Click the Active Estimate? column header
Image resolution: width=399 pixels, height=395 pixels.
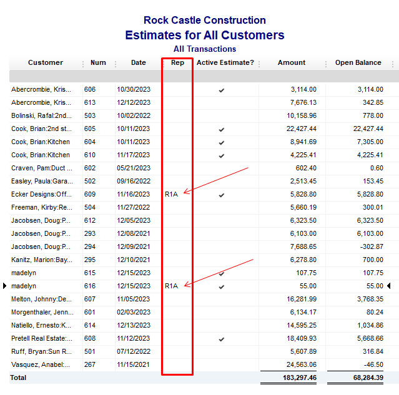225,62
